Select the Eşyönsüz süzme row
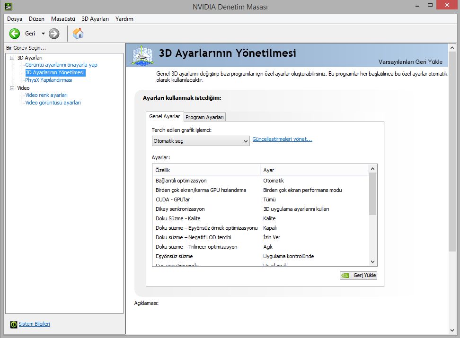The height and width of the screenshot is (338, 460). point(260,256)
